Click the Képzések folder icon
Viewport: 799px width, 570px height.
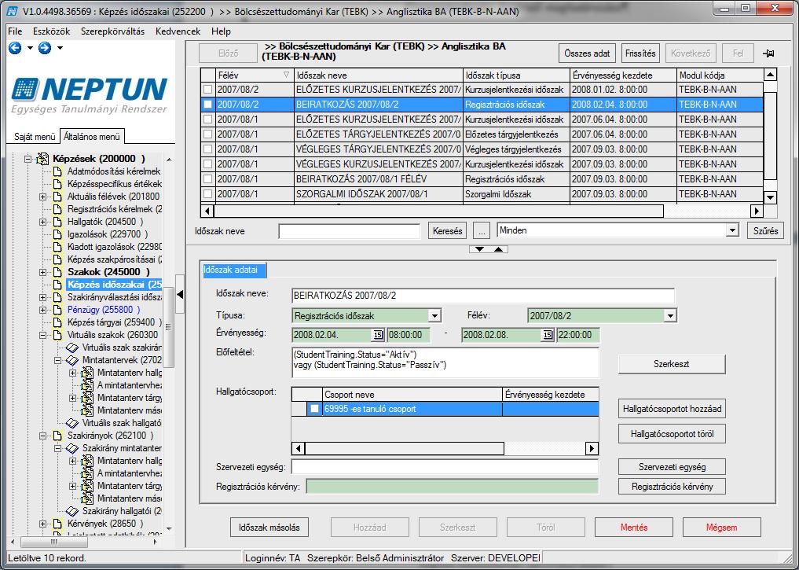42,159
